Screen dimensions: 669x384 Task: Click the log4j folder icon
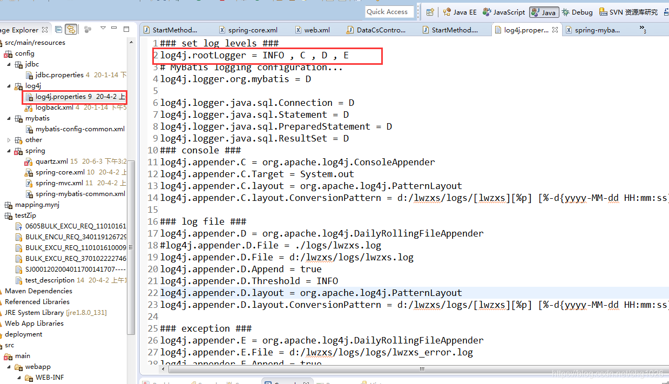19,86
